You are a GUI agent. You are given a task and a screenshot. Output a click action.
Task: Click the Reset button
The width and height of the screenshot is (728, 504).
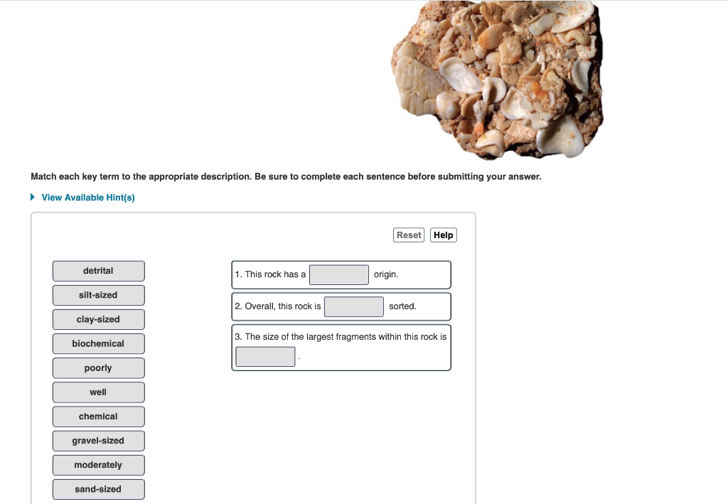[409, 235]
